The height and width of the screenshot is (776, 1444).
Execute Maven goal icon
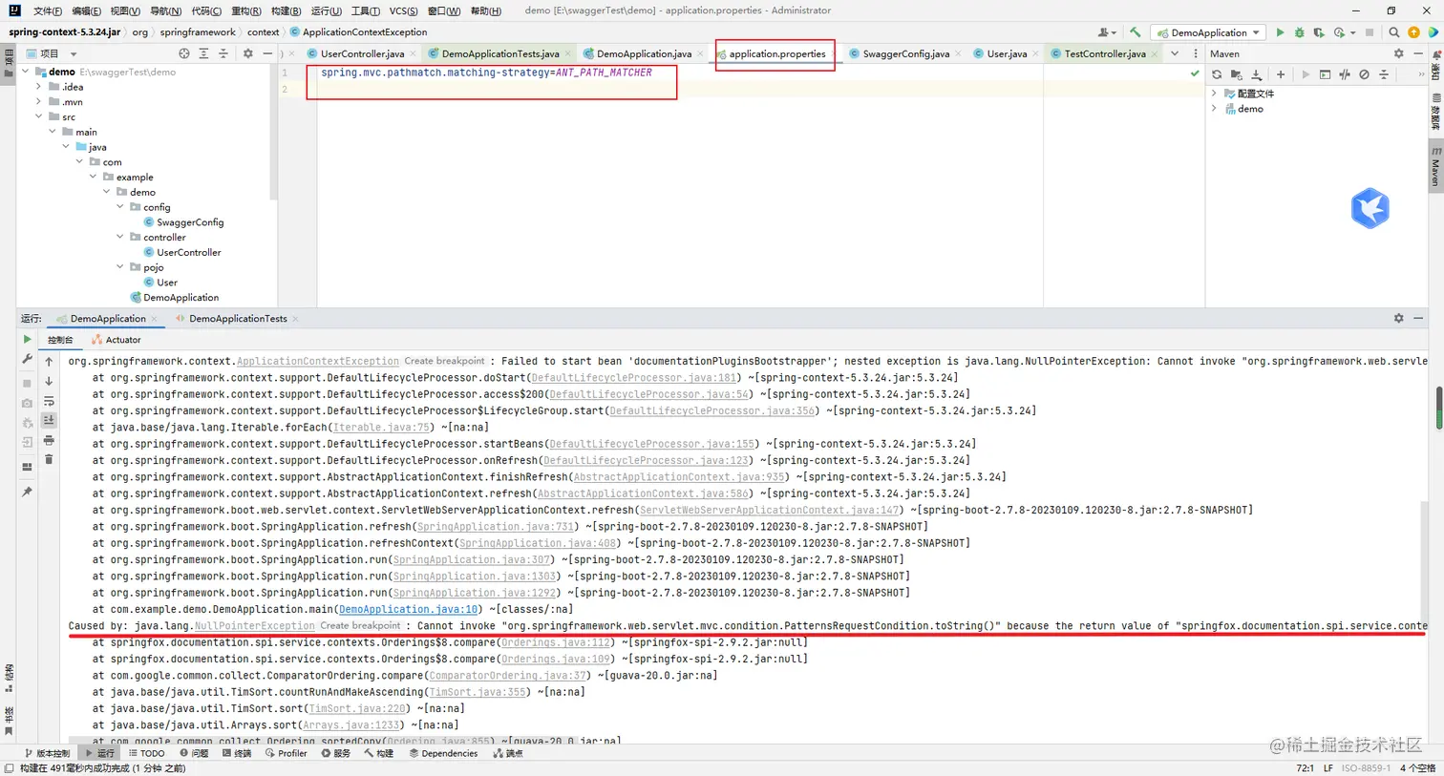[1326, 74]
